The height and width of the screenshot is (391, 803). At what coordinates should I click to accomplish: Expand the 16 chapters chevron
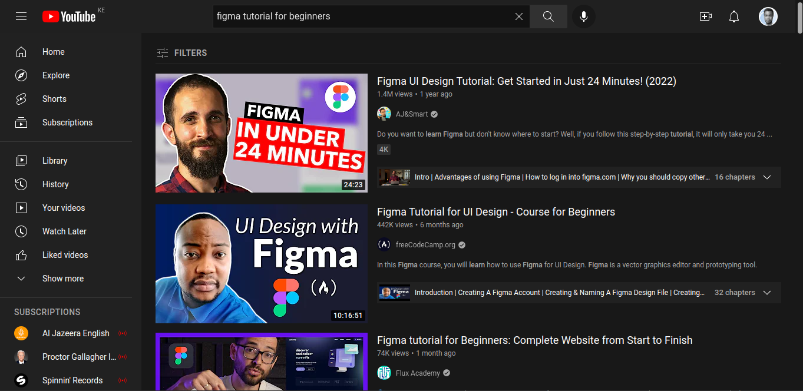(x=767, y=177)
